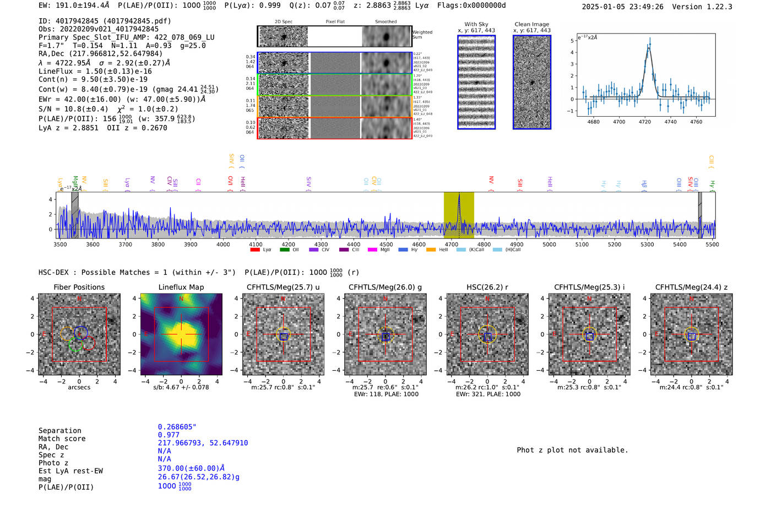771x525 pixels.
Task: Click the hatched gray band near 5460 Å
Action: tap(700, 215)
